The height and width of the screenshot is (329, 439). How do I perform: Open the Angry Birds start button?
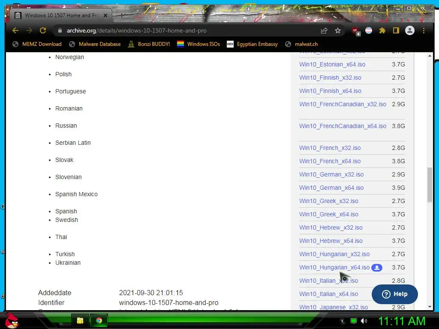pyautogui.click(x=12, y=320)
